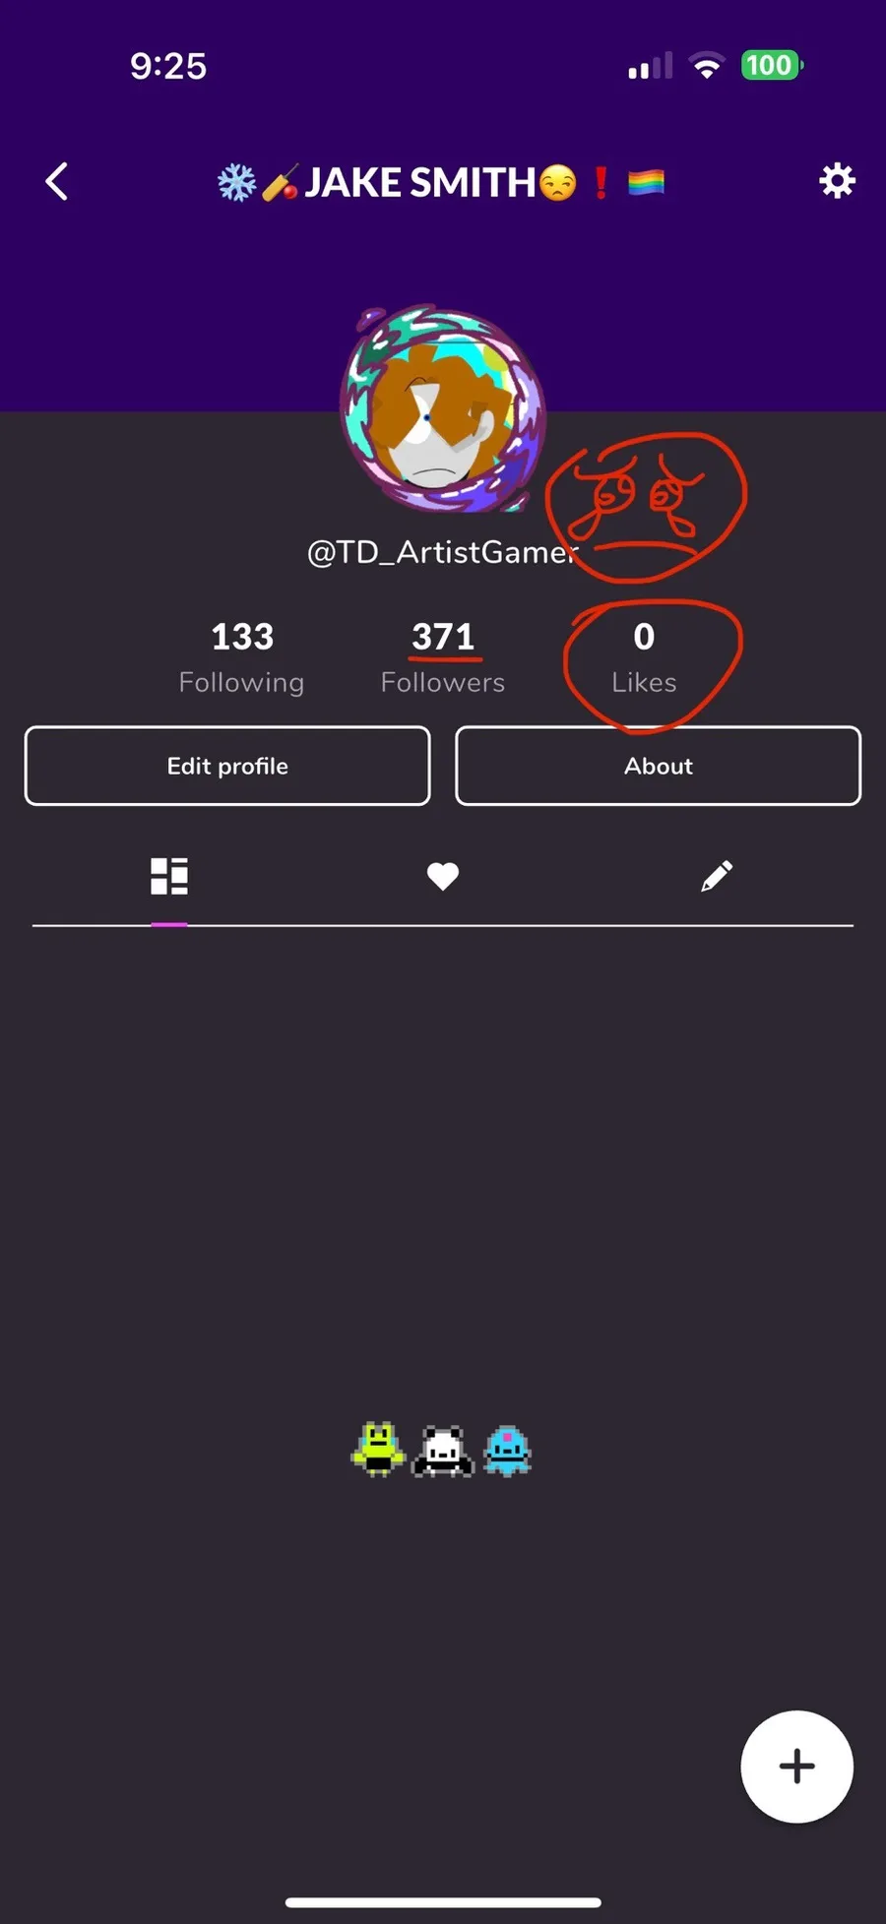Switch to the pencil drafts tab

716,876
